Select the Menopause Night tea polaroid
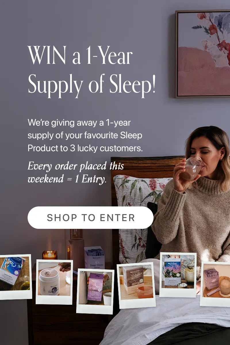This screenshot has height=345, width=230. coord(136,285)
